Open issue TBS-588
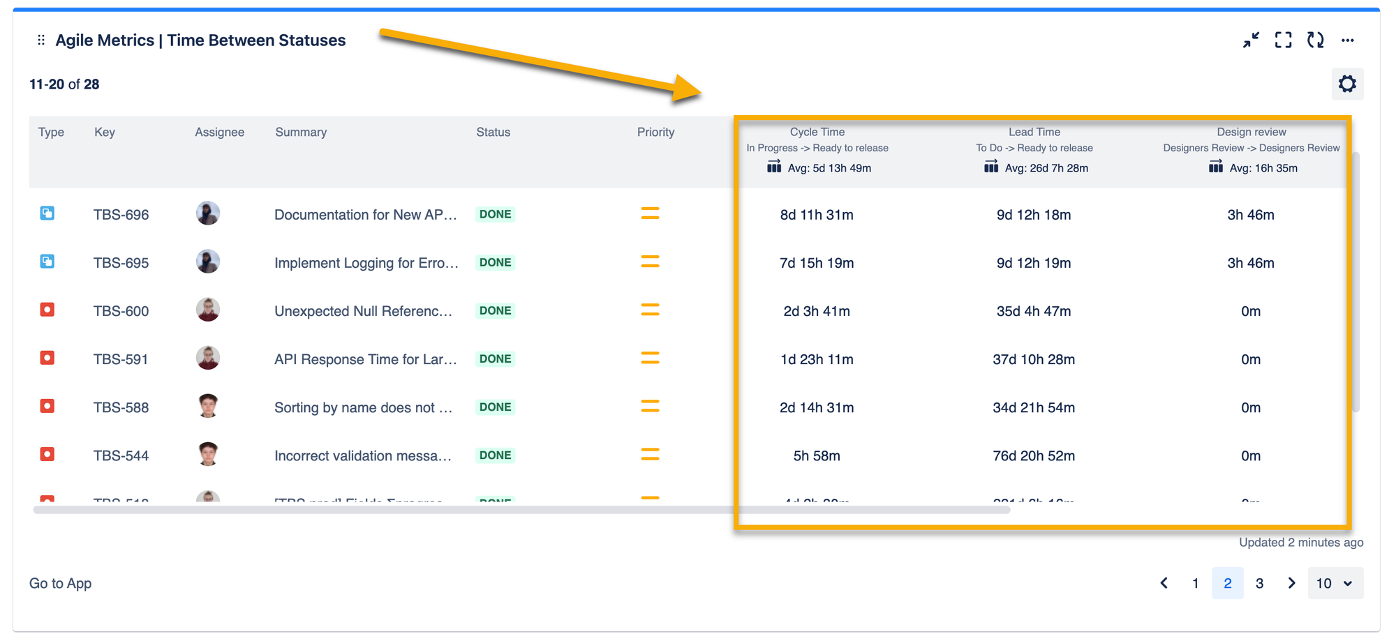The height and width of the screenshot is (641, 1396). click(x=121, y=407)
